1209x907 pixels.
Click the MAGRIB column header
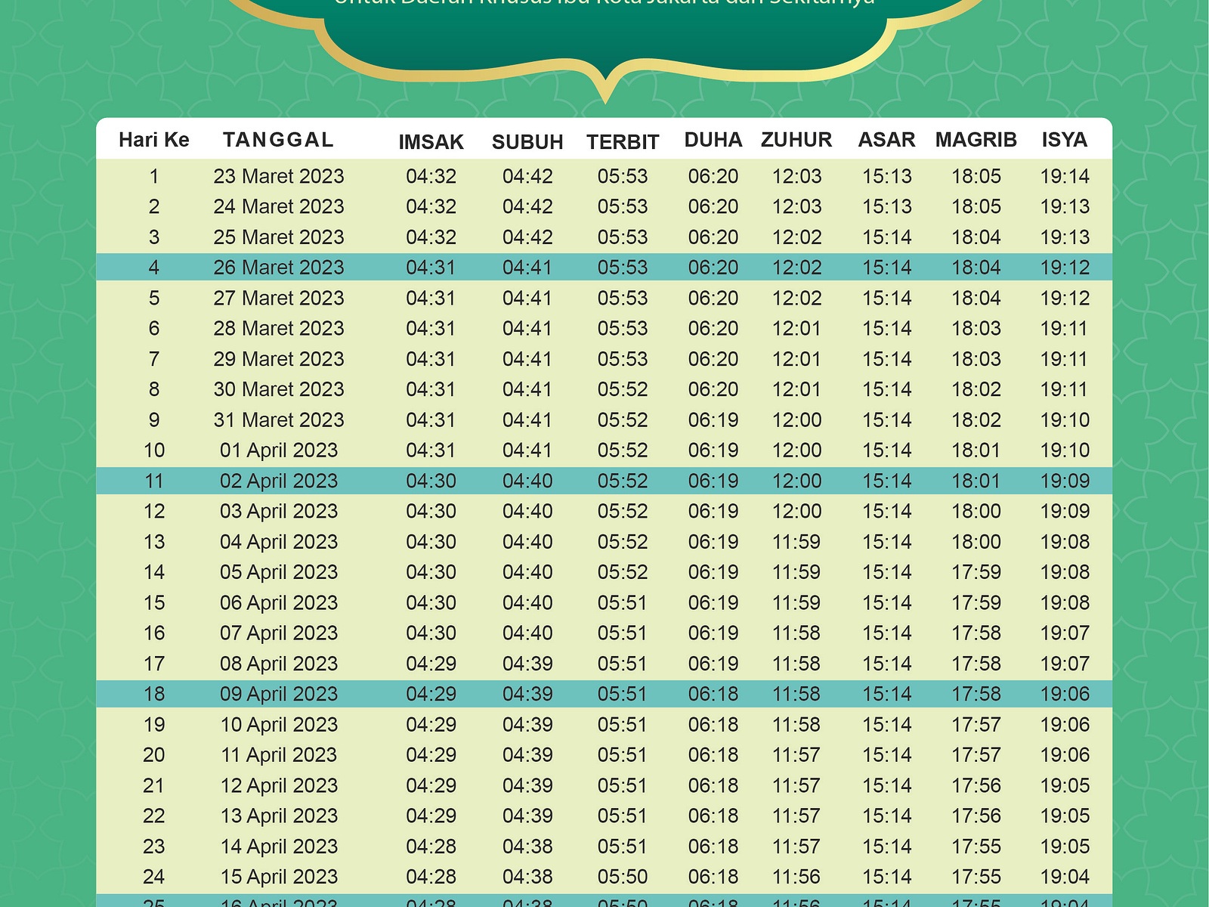[x=976, y=140]
